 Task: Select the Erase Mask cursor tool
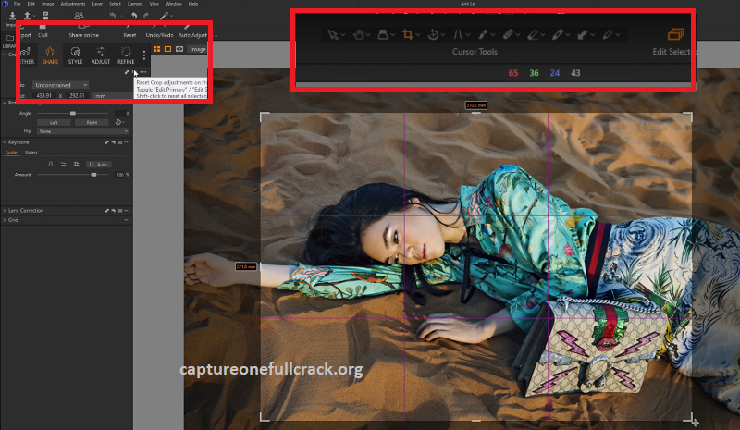point(533,34)
